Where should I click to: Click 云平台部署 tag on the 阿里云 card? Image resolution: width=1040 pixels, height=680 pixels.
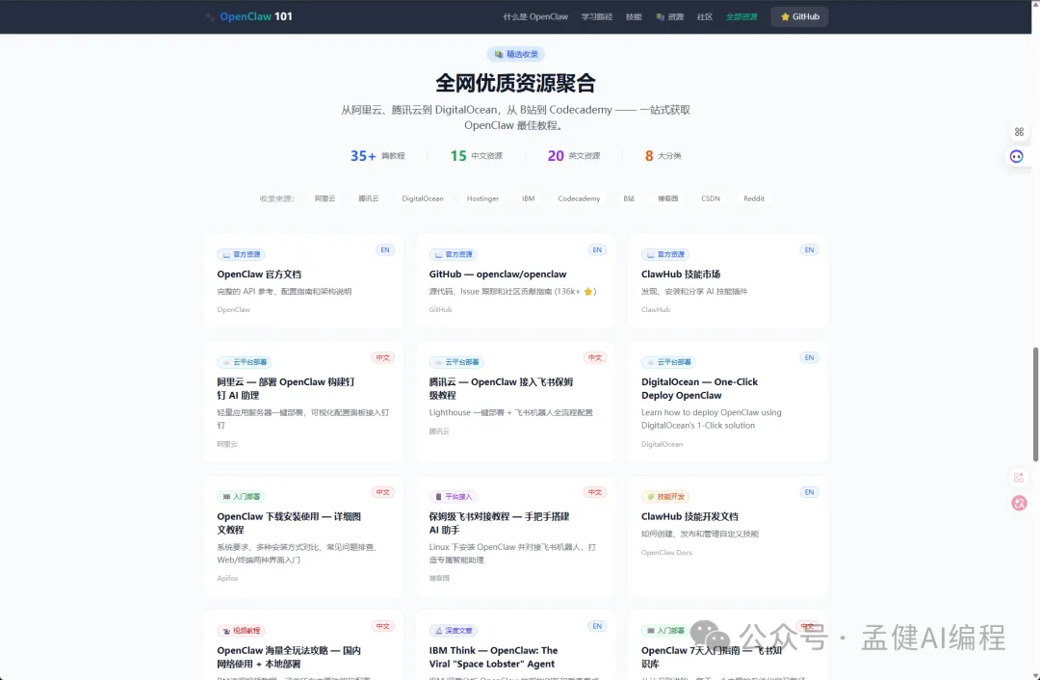click(x=242, y=362)
